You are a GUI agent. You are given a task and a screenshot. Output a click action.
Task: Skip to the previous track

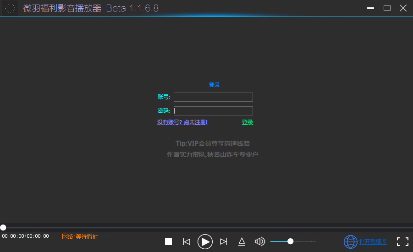187,241
